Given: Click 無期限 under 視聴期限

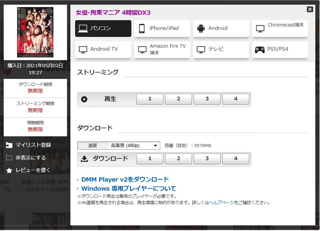Looking at the screenshot, I should tap(35, 129).
